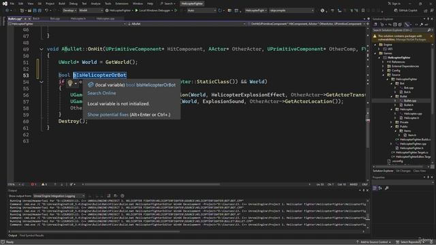Switch to Class View panel tab

420,171
